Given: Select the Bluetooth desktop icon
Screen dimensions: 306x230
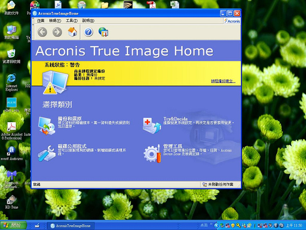Looking at the screenshot, I should 11,179.
